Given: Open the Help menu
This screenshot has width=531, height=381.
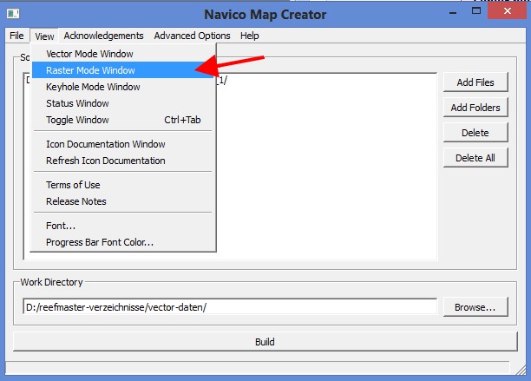Looking at the screenshot, I should (250, 36).
